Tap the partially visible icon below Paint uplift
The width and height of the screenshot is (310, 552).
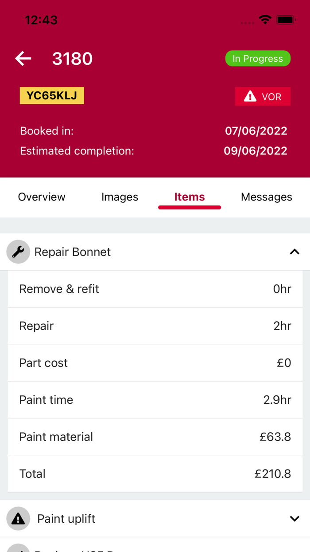pyautogui.click(x=18, y=549)
